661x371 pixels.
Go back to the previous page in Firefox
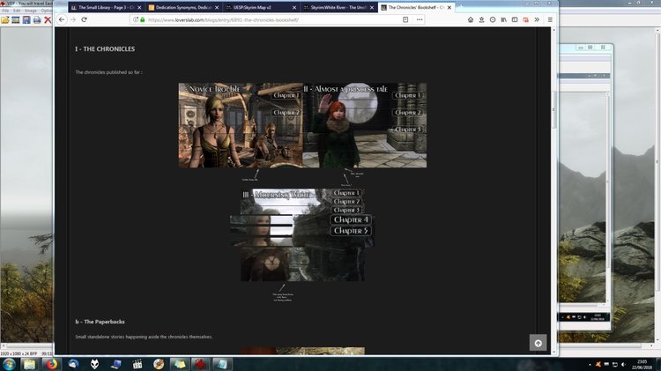[62, 19]
